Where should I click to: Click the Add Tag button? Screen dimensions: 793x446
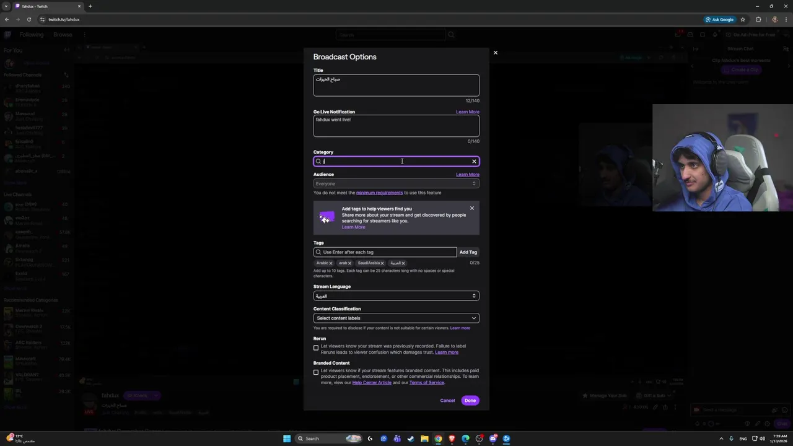(468, 252)
